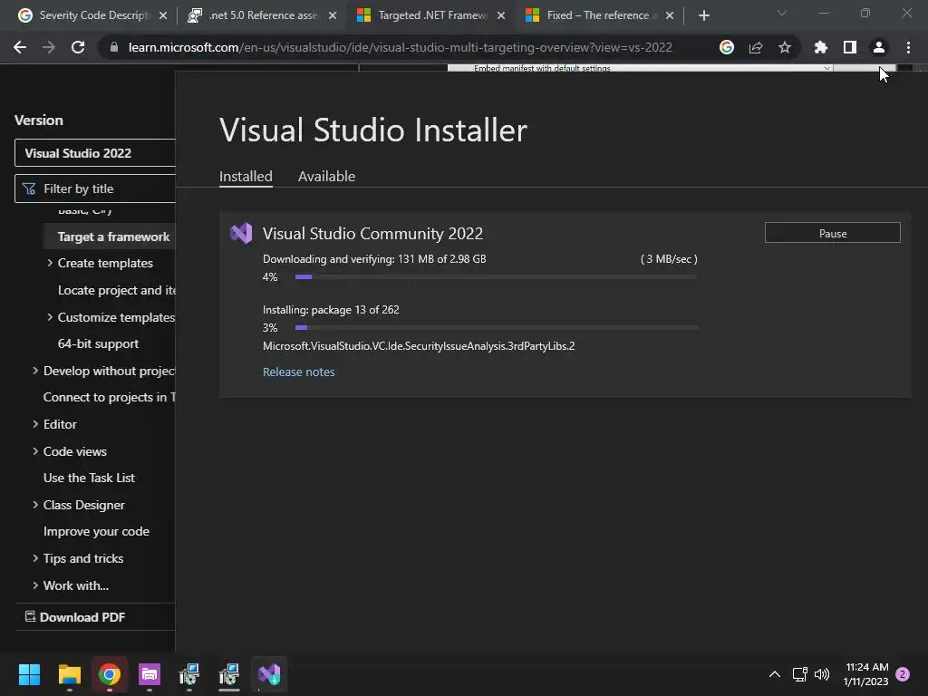Close the Fixed – The reference tab
Screen dimensions: 928x696
(670, 15)
